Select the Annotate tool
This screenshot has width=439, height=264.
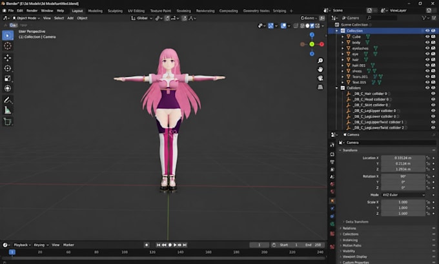8,100
